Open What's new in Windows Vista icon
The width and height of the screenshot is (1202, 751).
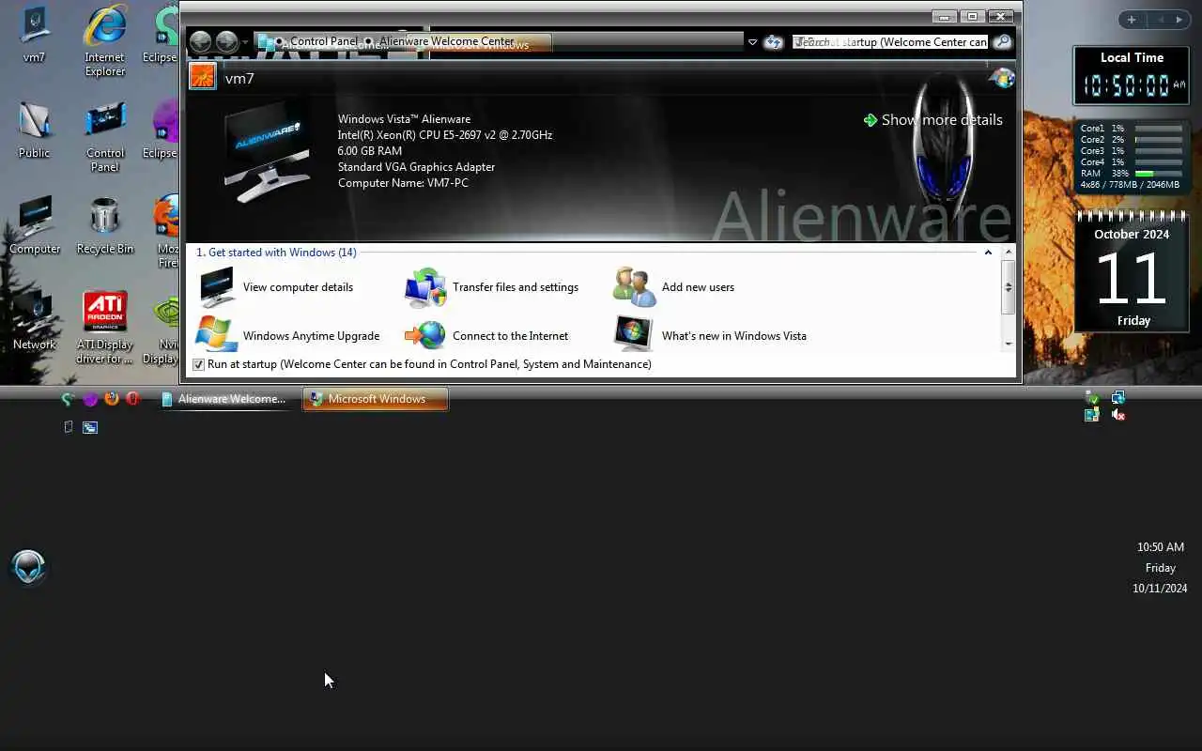[x=634, y=335]
